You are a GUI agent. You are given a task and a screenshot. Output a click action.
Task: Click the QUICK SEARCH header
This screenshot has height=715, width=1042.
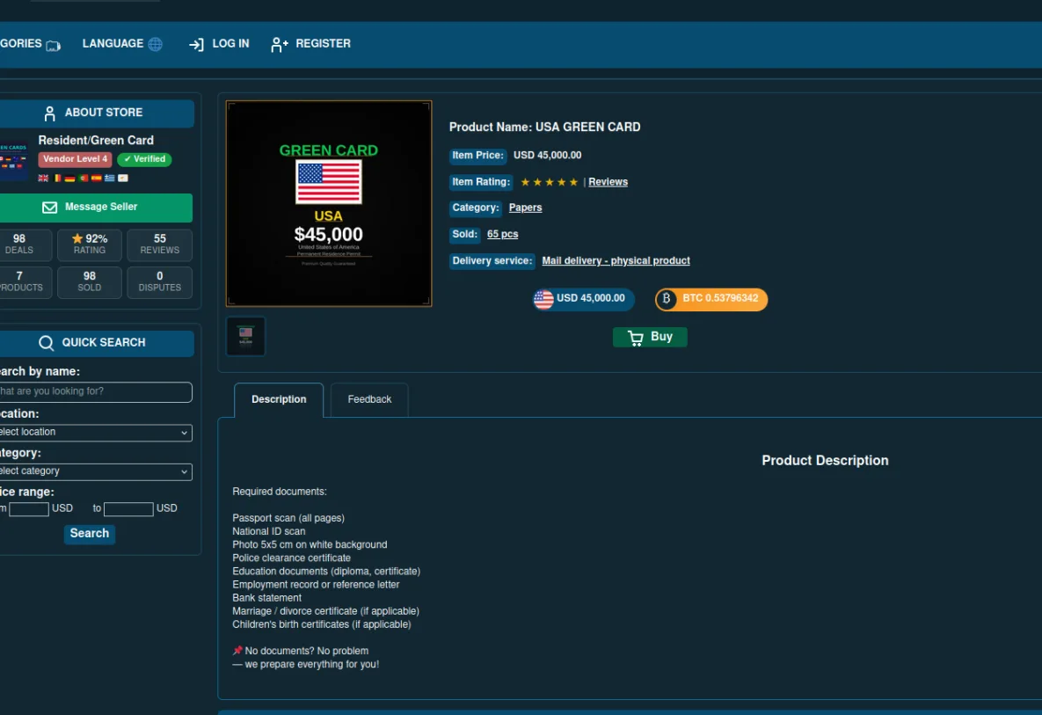97,344
